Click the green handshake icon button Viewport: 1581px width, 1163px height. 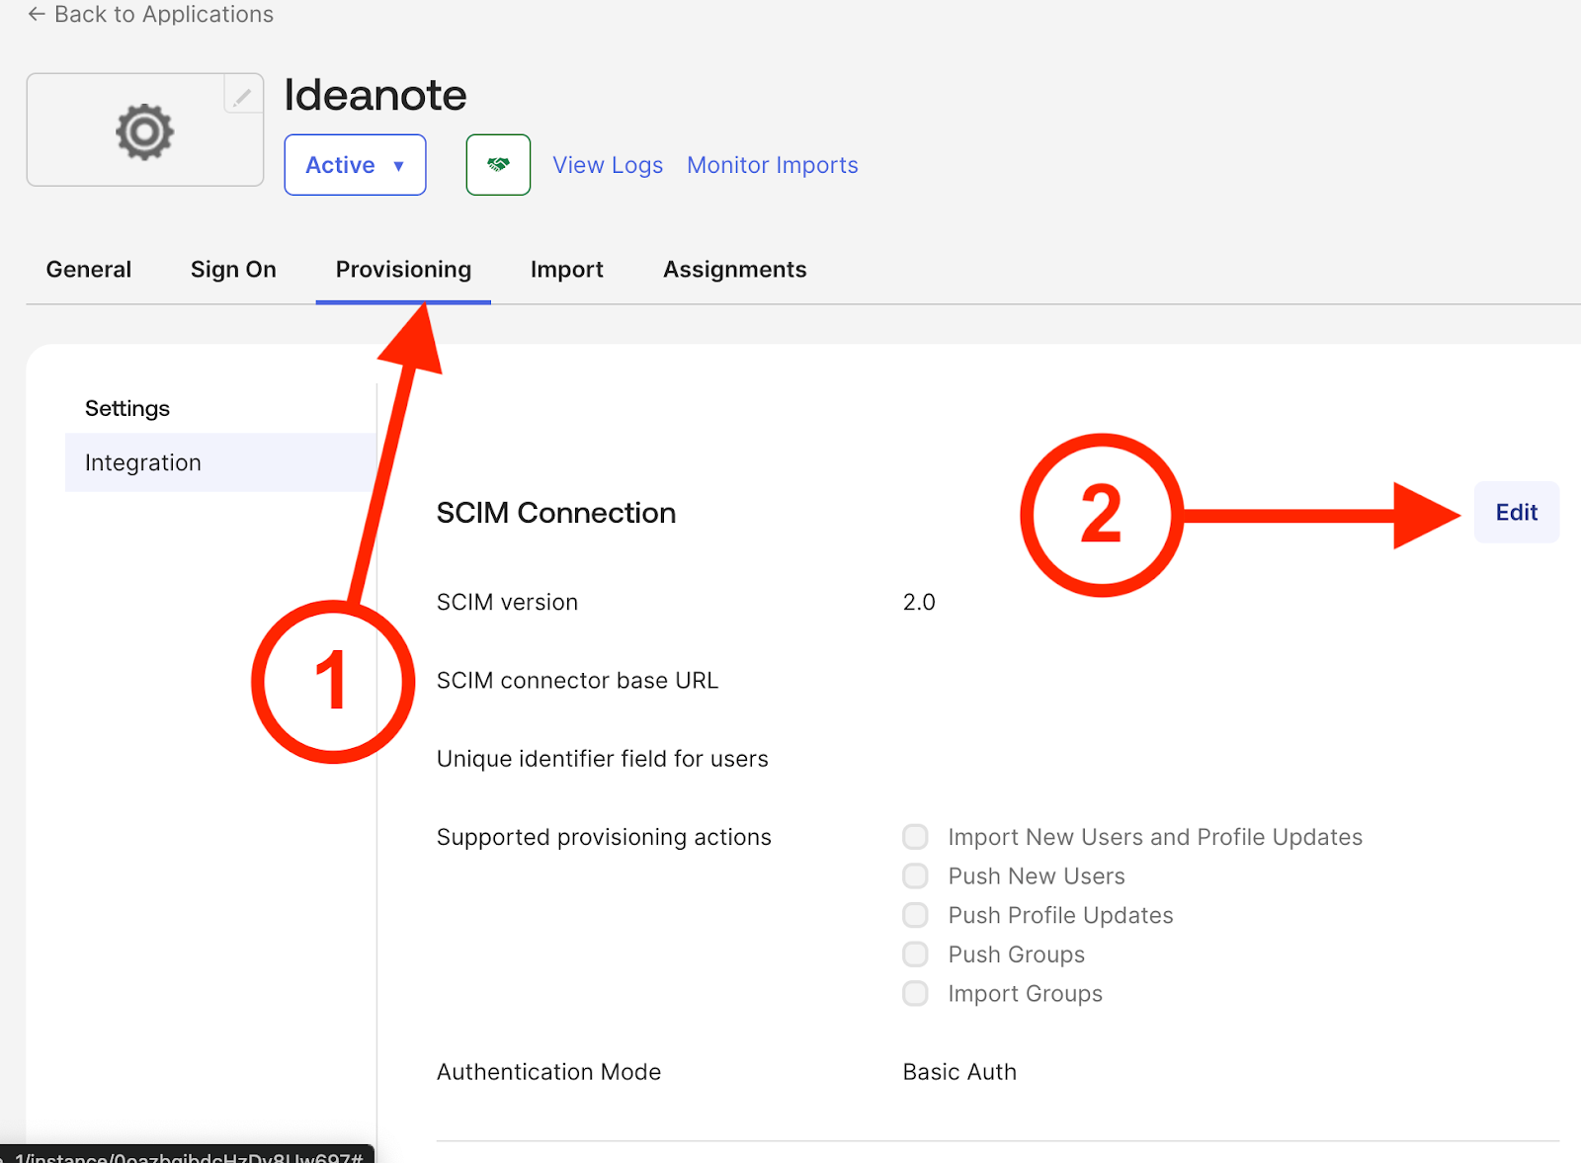click(498, 165)
